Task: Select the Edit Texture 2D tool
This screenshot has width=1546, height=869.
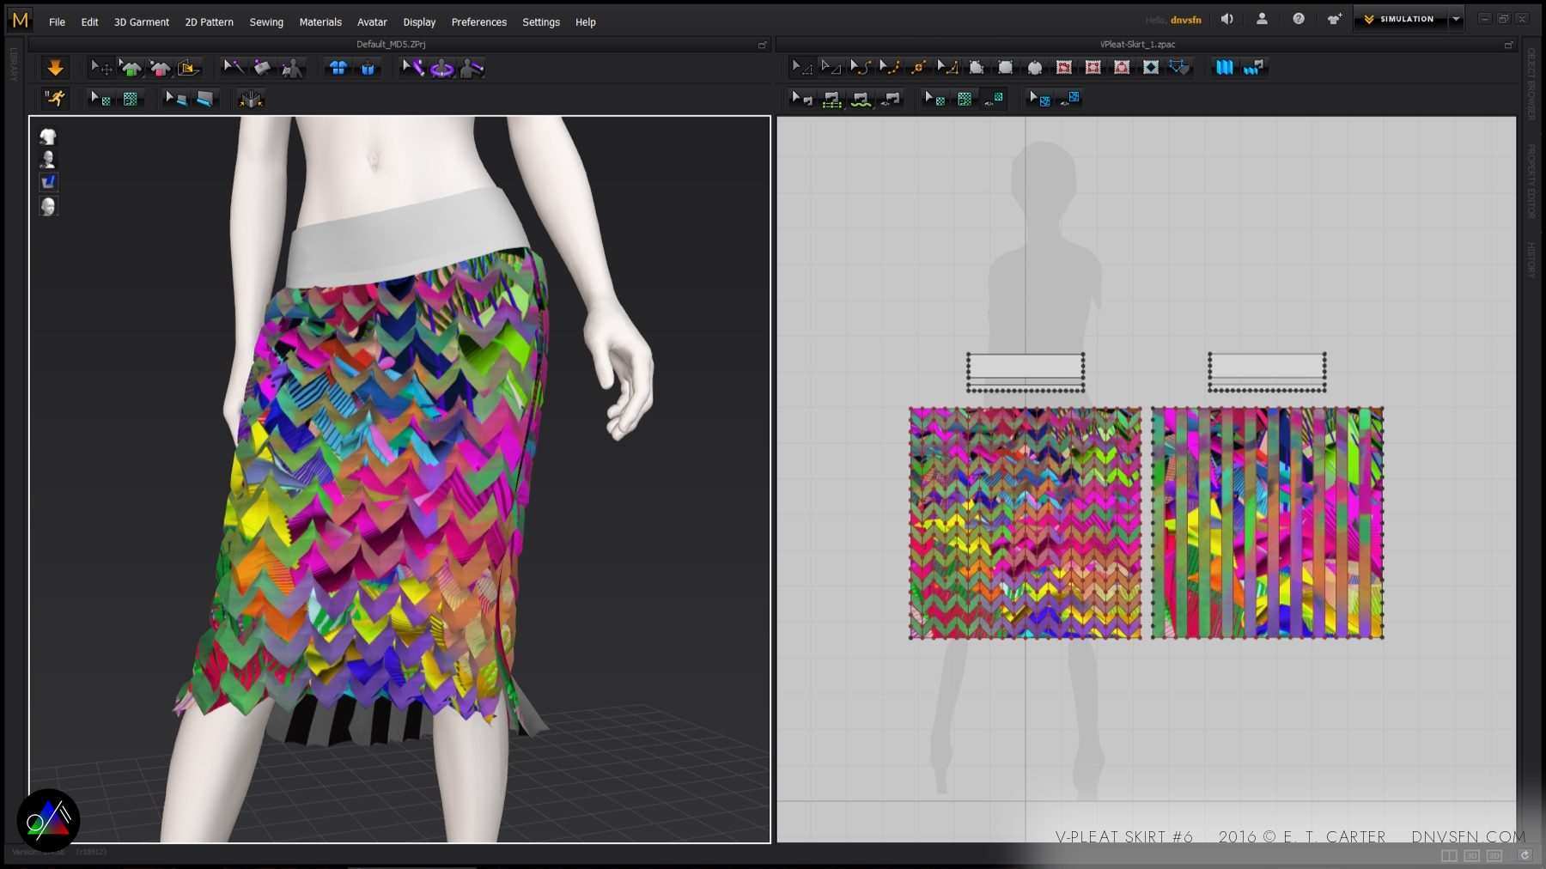Action: tap(934, 99)
